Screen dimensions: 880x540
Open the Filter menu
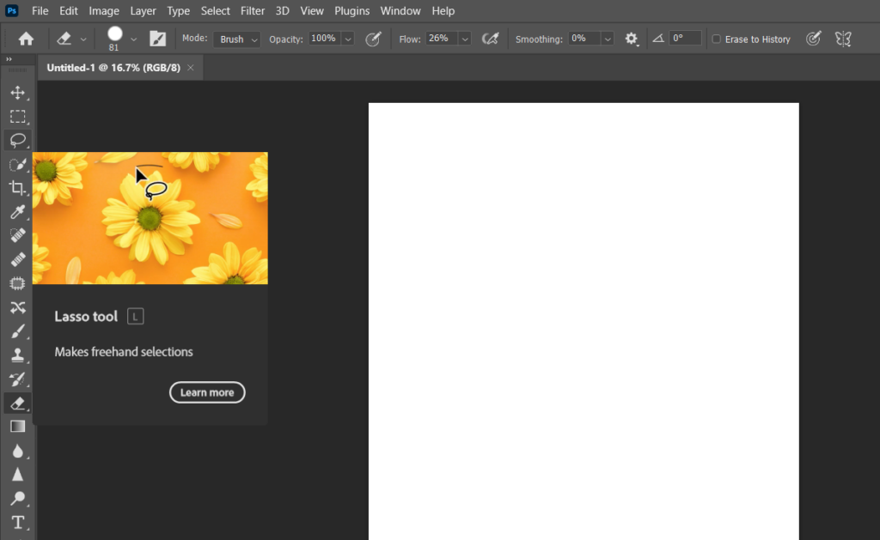253,10
